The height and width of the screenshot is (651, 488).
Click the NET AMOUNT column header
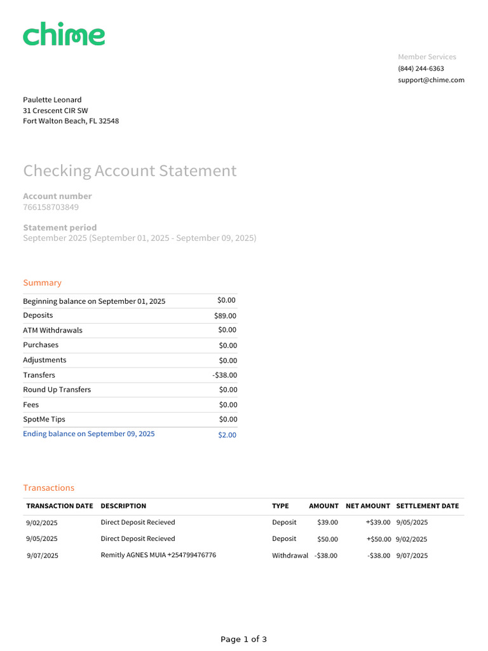(x=367, y=507)
